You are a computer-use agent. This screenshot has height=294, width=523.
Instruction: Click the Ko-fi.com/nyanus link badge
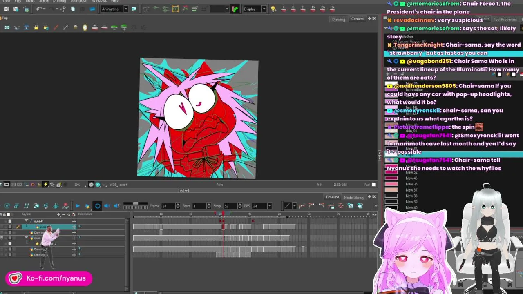click(49, 278)
